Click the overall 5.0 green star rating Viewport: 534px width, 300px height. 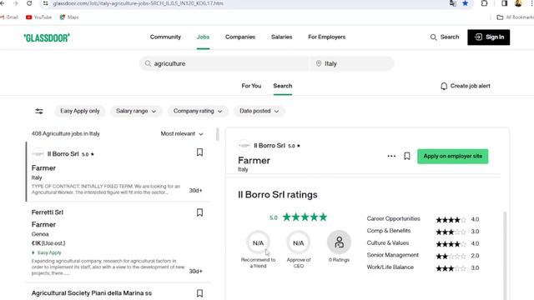pos(305,217)
